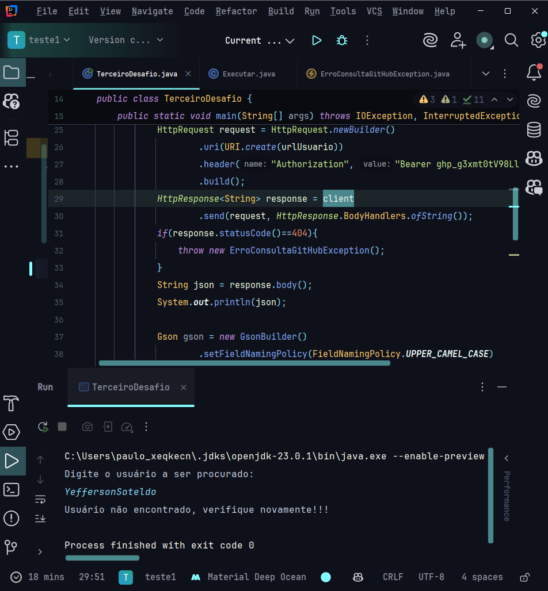Viewport: 548px width, 591px height.
Task: Click the UTF-8 encoding in status bar
Action: click(431, 577)
